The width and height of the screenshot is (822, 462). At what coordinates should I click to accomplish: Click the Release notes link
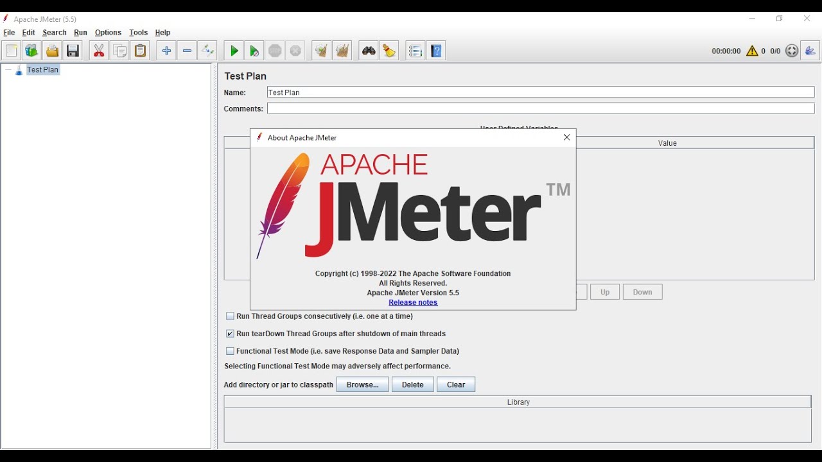pos(413,302)
